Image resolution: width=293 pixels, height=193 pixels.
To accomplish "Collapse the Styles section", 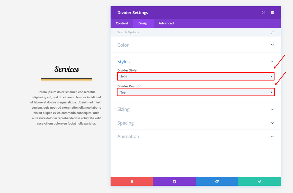I will click(x=196, y=62).
